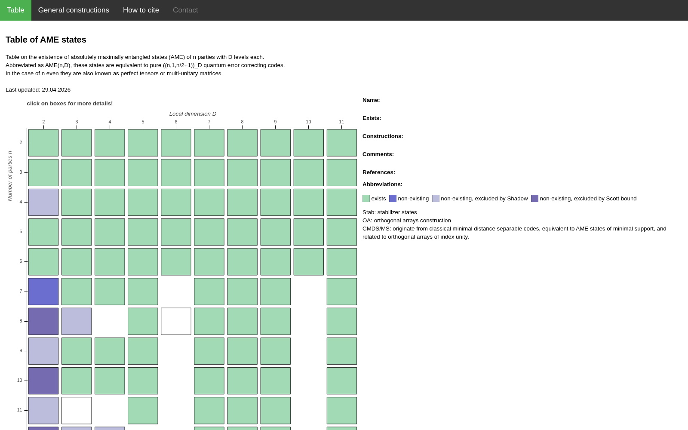Click the white empty box n=8, D=6

pos(176,321)
